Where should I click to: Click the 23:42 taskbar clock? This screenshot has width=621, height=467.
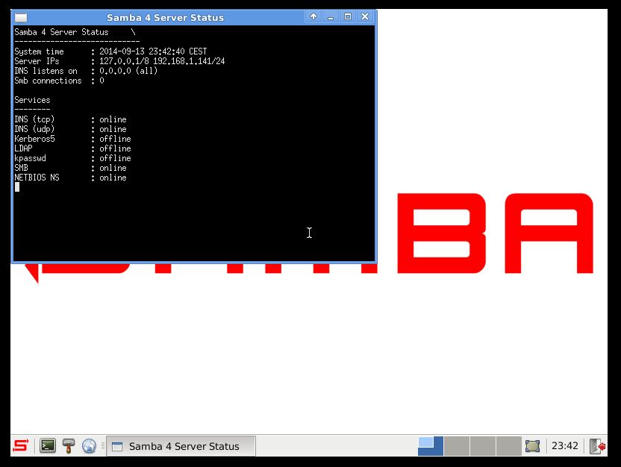565,446
